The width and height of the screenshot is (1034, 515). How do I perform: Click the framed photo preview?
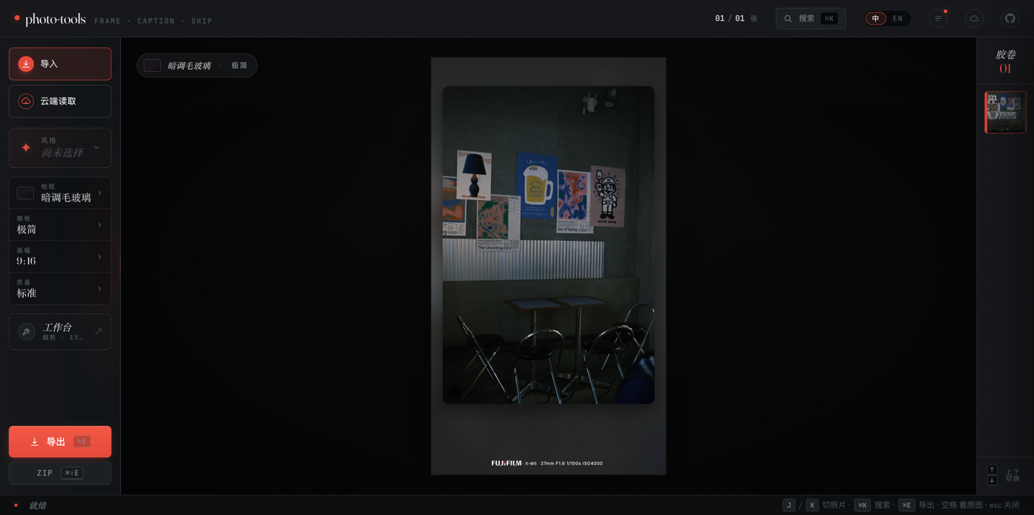[x=549, y=266]
